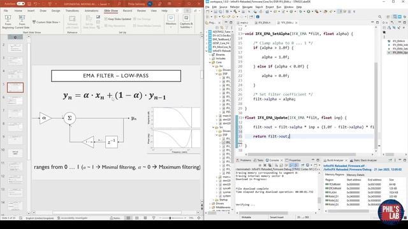Click the STM32CubeIDE build hammer icon
This screenshot has width=408, height=229.
[x=235, y=11]
